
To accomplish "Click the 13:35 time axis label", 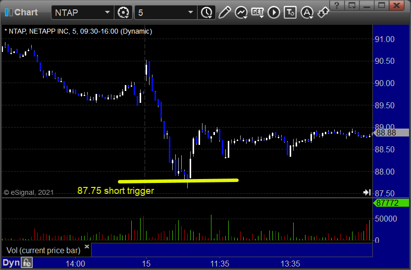I will pos(291,264).
